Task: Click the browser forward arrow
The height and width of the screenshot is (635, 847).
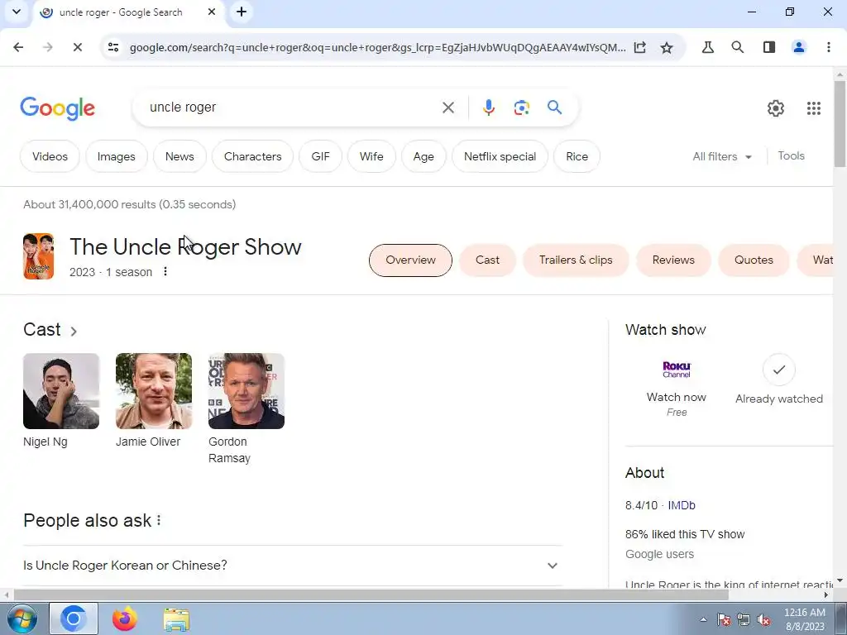Action: [x=48, y=47]
